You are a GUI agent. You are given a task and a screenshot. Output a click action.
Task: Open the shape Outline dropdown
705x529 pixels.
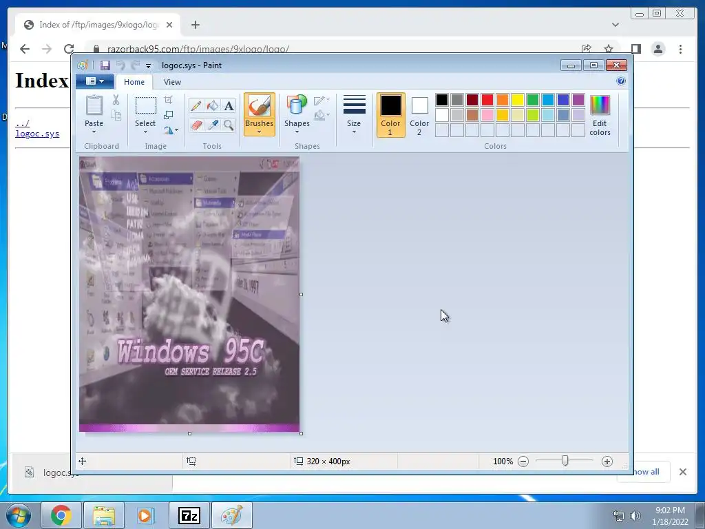point(322,101)
